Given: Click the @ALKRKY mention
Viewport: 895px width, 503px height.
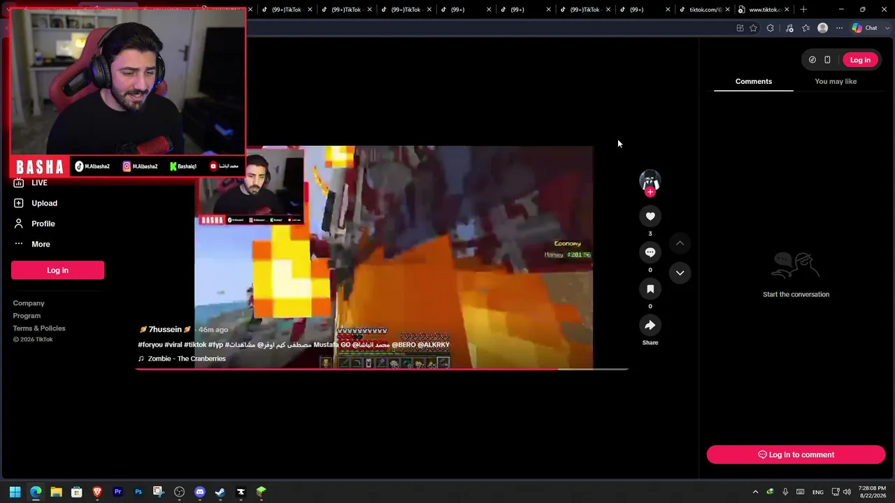Looking at the screenshot, I should pos(434,344).
